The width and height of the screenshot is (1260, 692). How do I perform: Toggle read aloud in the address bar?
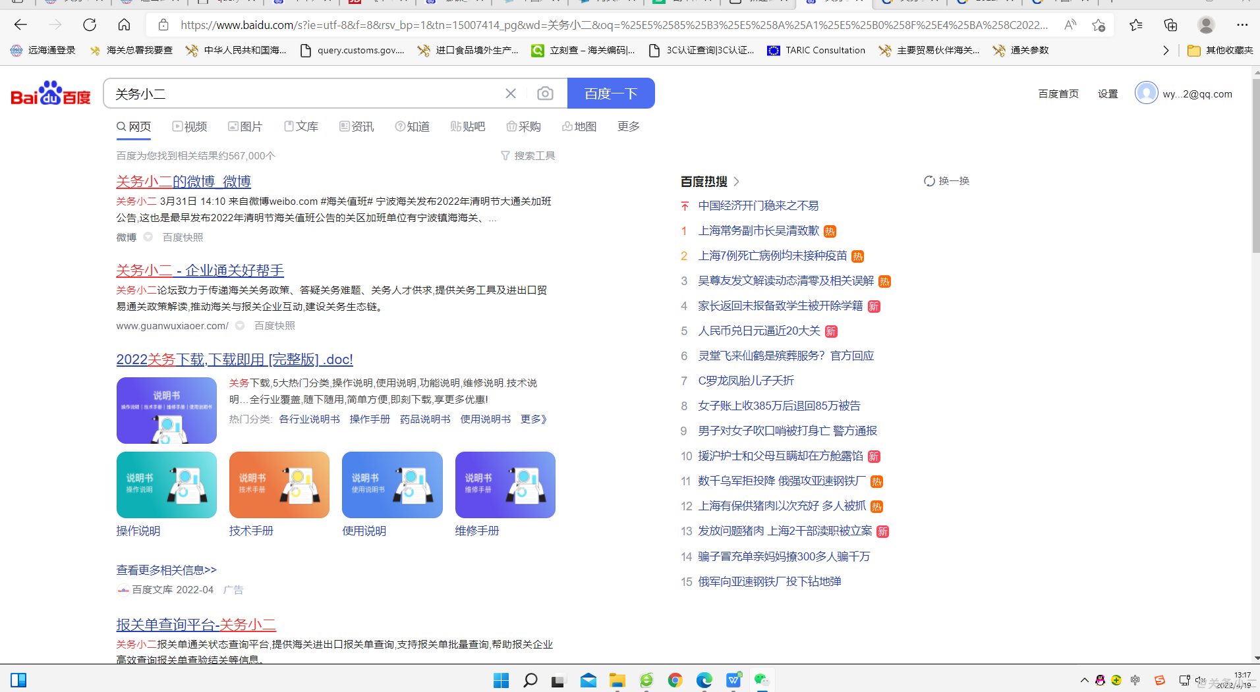pyautogui.click(x=1070, y=25)
